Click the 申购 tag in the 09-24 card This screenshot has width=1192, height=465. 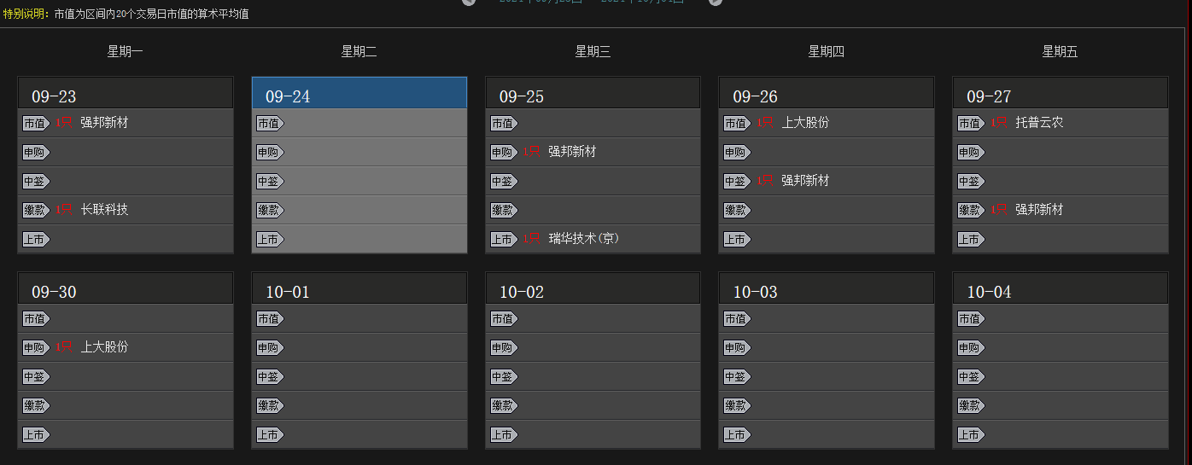click(x=270, y=153)
